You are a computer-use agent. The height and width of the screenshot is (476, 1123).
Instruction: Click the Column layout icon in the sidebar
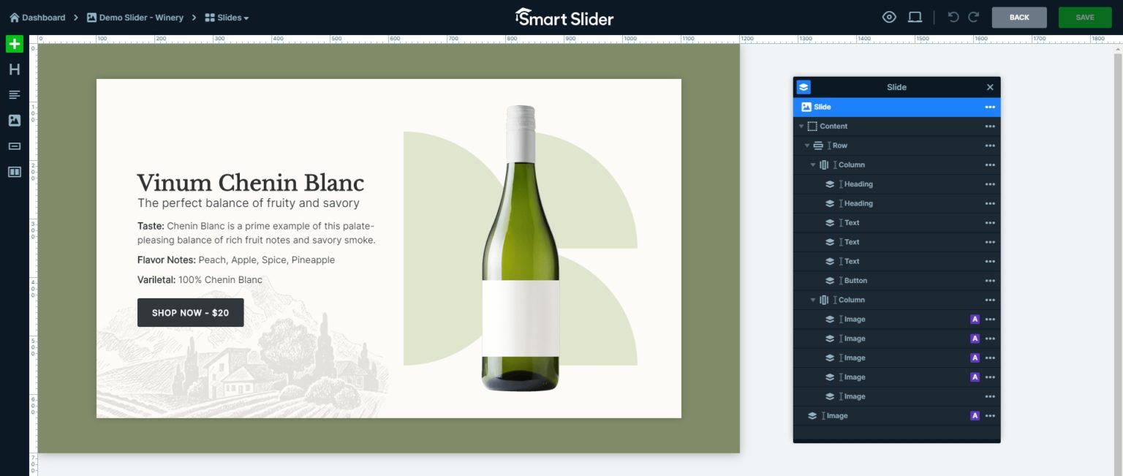[x=14, y=171]
